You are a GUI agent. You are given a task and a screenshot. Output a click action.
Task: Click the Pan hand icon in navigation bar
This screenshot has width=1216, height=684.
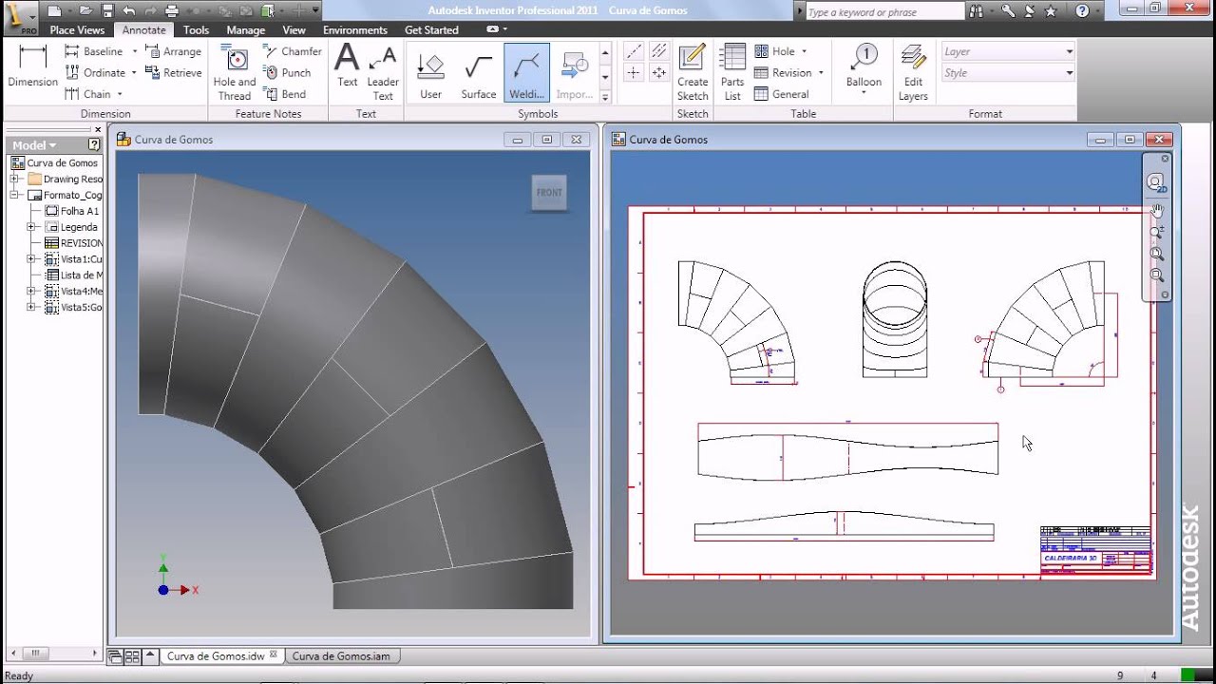[1156, 211]
